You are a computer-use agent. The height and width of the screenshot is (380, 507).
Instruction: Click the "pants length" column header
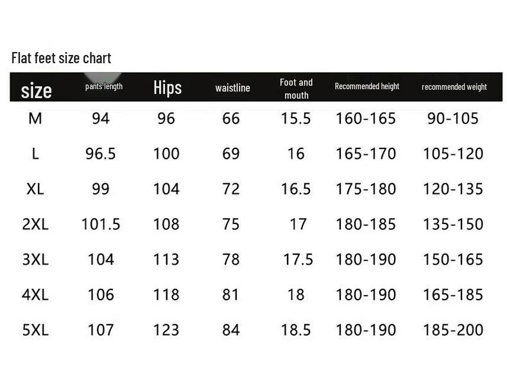pos(104,86)
